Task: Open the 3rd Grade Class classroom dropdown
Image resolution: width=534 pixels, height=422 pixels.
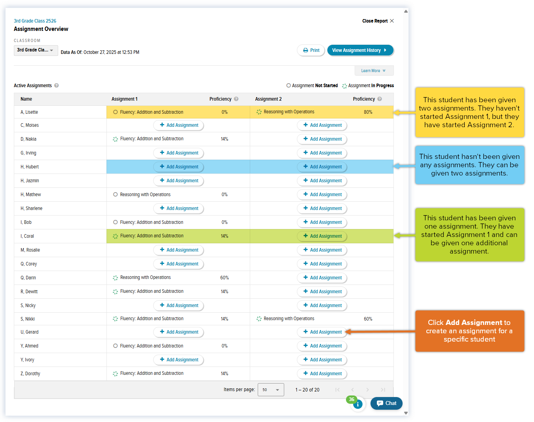Action: pos(36,50)
